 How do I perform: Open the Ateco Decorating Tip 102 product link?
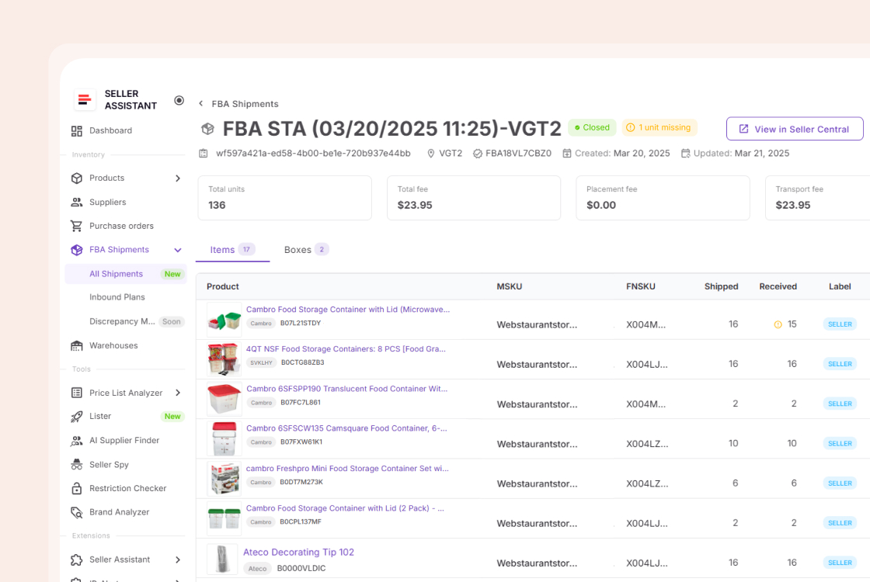299,552
